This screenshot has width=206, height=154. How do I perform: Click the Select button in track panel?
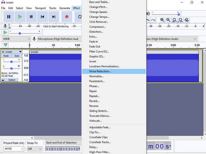coord(12,80)
